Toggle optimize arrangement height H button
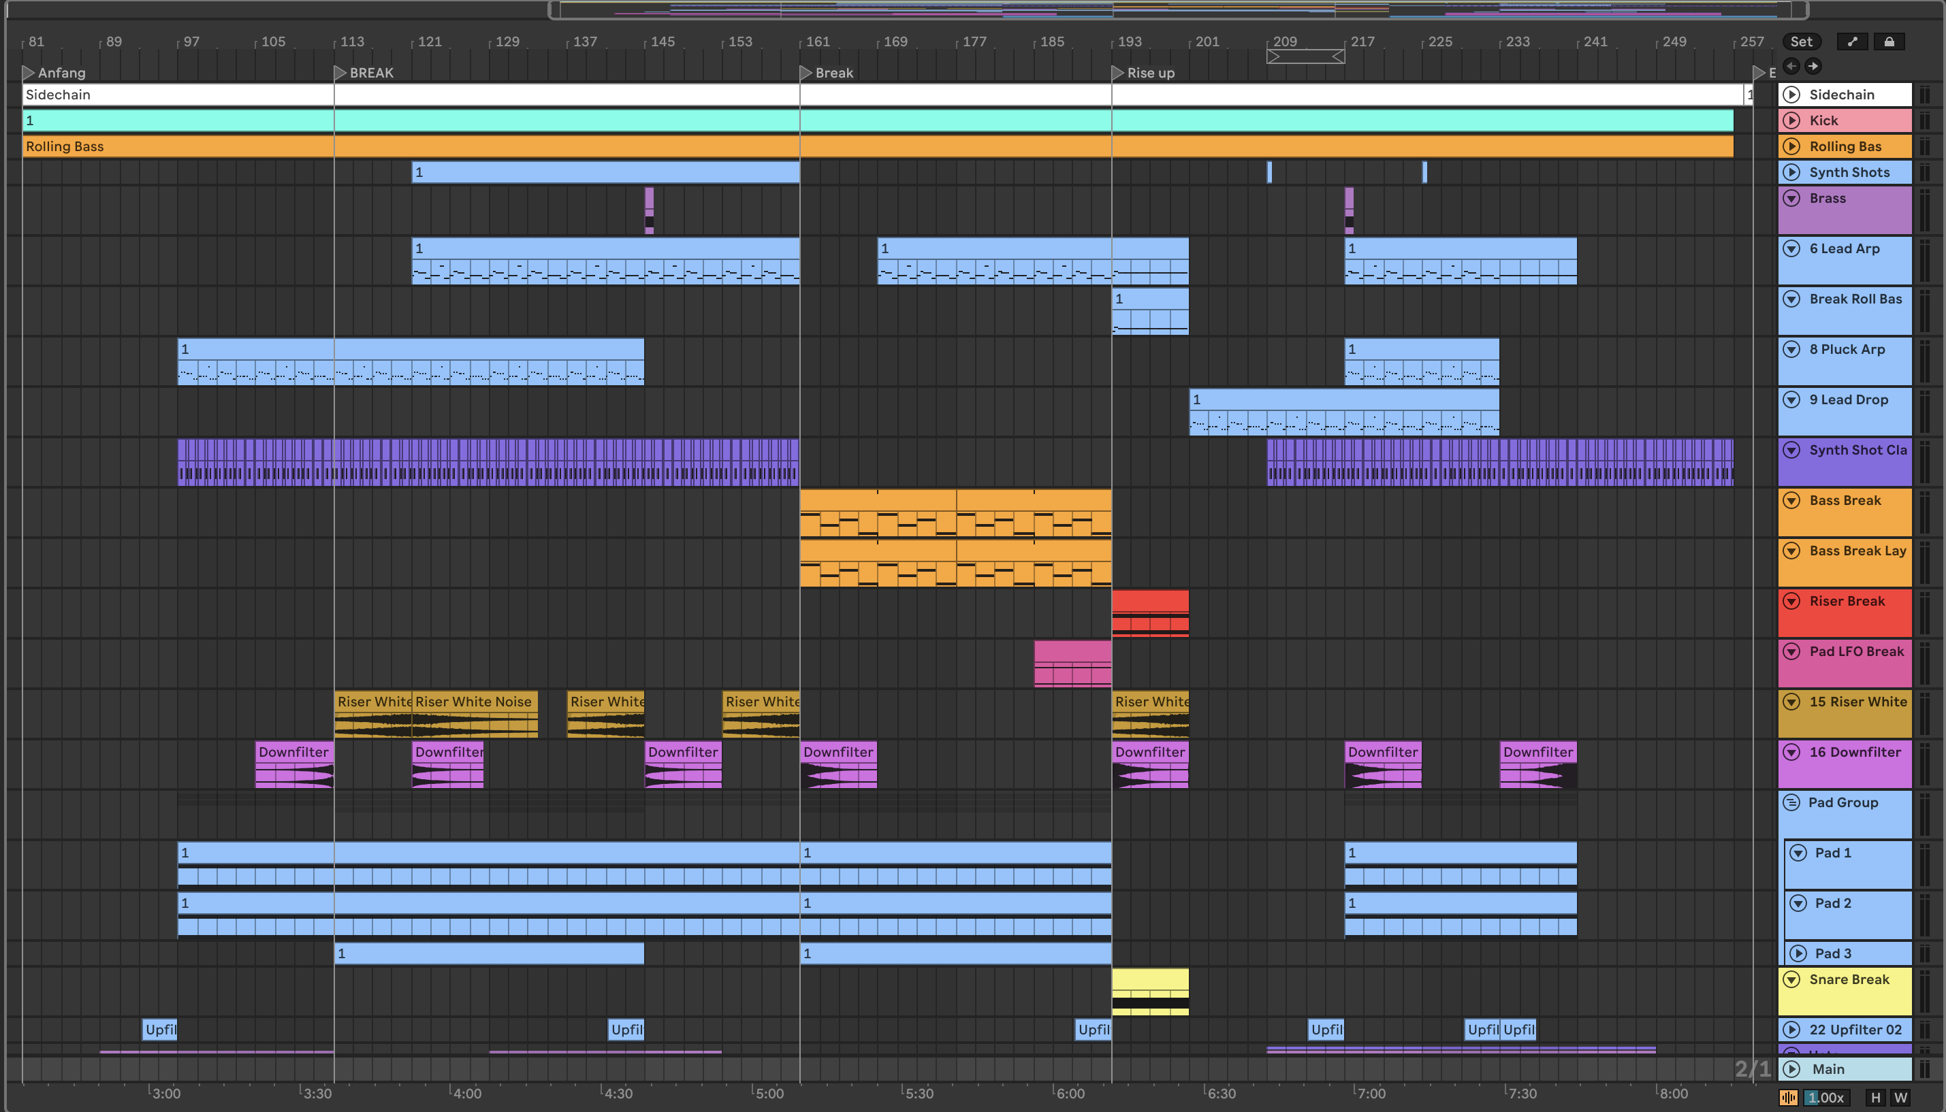The image size is (1946, 1112). [1876, 1098]
